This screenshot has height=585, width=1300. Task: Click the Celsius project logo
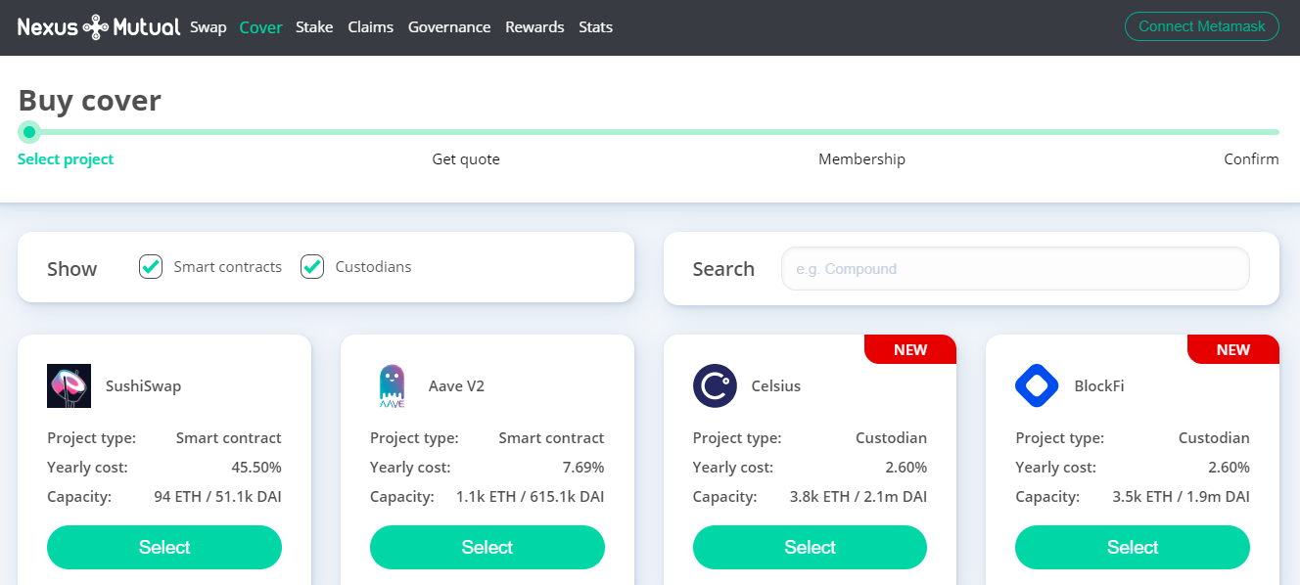(x=715, y=385)
